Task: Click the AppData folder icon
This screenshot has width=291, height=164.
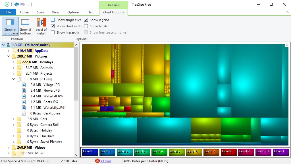Action: pyautogui.click(x=14, y=51)
